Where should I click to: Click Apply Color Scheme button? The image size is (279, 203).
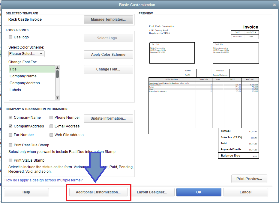108,55
